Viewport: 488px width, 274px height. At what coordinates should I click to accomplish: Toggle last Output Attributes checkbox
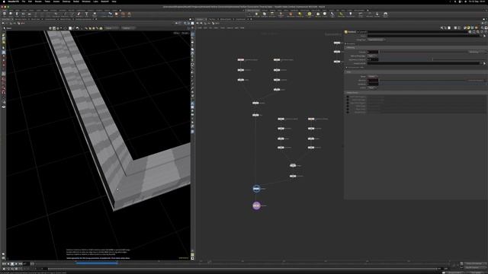pos(348,112)
